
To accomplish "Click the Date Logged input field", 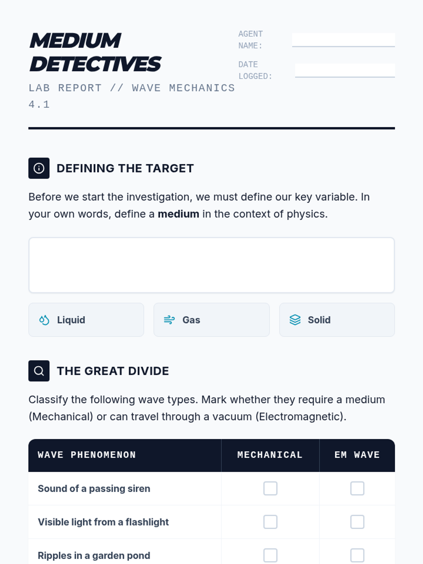I will pyautogui.click(x=345, y=70).
